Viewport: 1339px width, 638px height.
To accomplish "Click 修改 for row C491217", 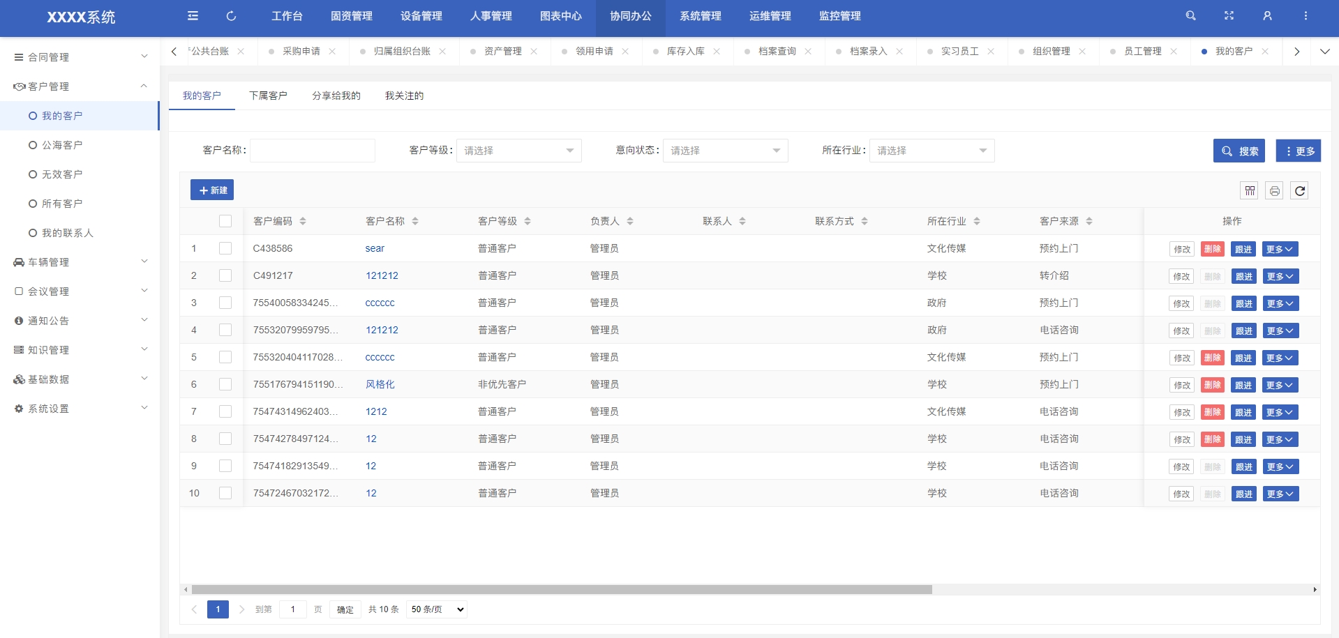I will pos(1182,276).
